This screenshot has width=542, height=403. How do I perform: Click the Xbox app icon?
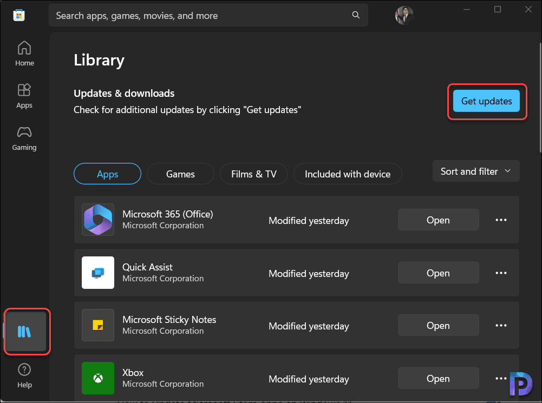click(x=97, y=378)
